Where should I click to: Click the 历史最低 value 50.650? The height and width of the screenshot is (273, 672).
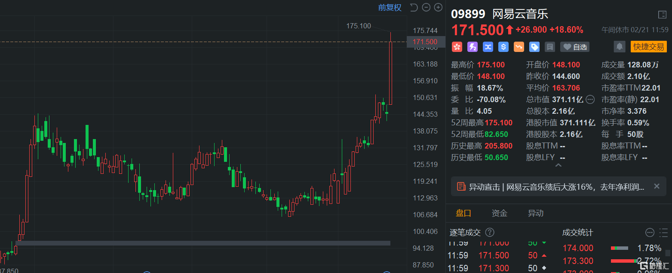pos(496,158)
